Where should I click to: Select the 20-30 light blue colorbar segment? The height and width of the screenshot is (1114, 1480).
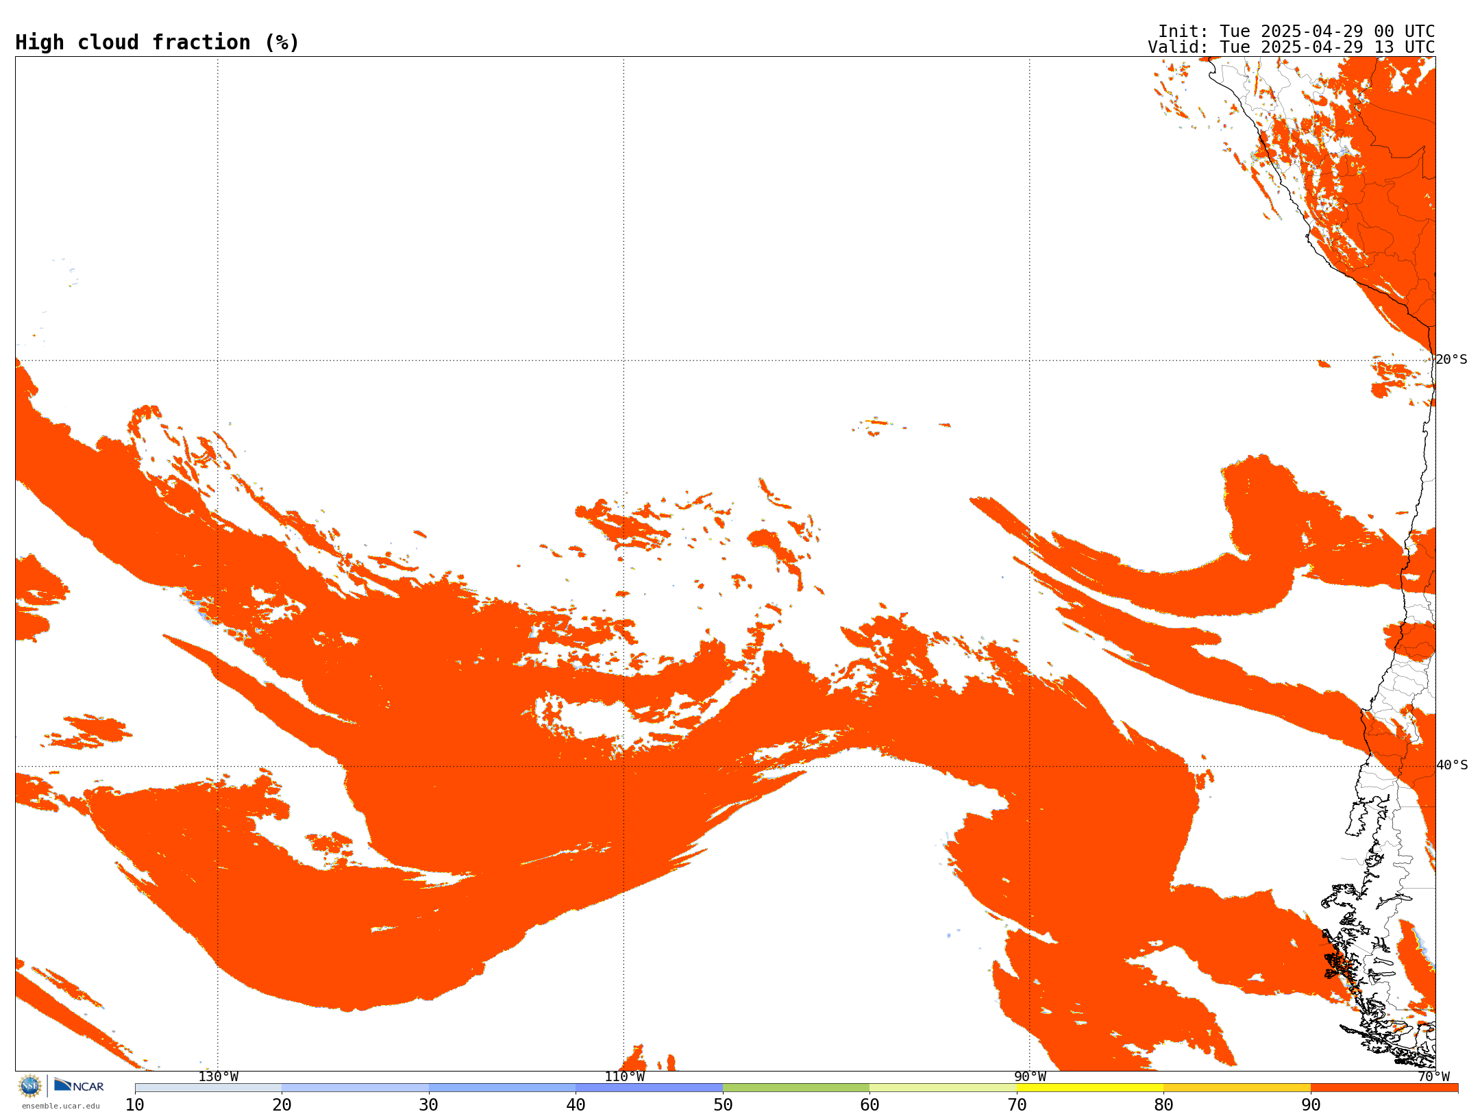pyautogui.click(x=355, y=1088)
